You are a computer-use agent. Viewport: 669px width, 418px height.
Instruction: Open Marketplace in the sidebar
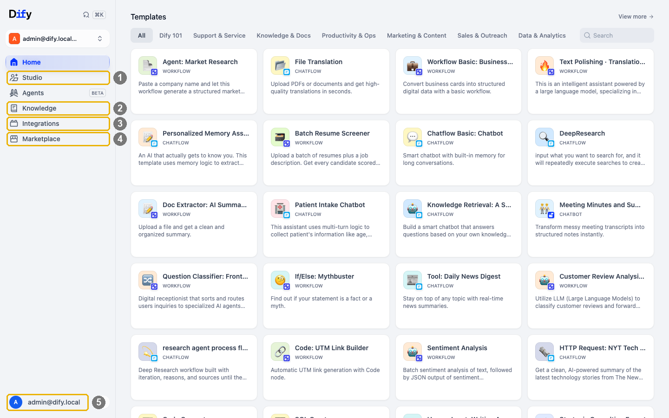pyautogui.click(x=58, y=139)
